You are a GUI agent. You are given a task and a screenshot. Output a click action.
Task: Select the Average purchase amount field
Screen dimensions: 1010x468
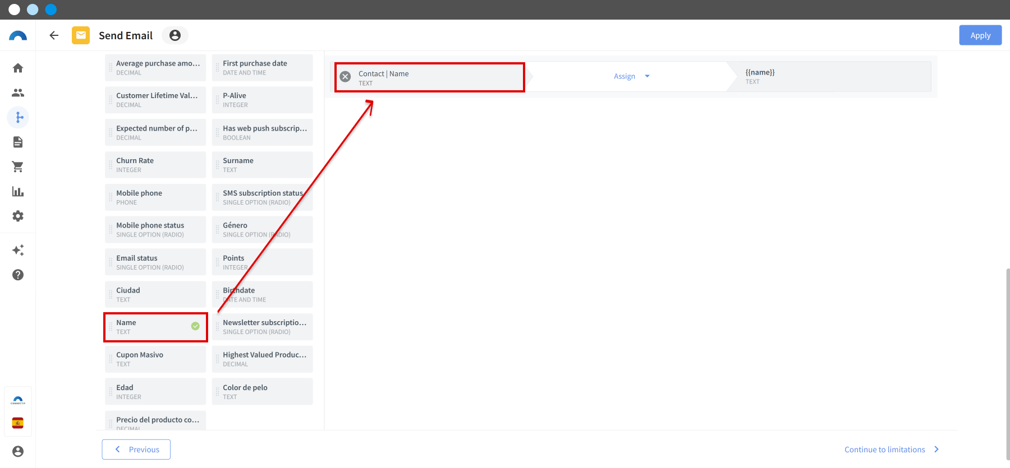pos(155,68)
